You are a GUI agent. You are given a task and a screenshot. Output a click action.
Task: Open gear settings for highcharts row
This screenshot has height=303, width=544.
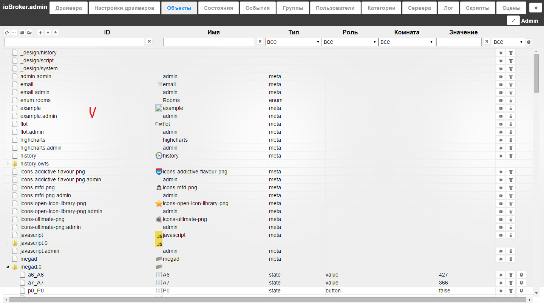click(501, 140)
